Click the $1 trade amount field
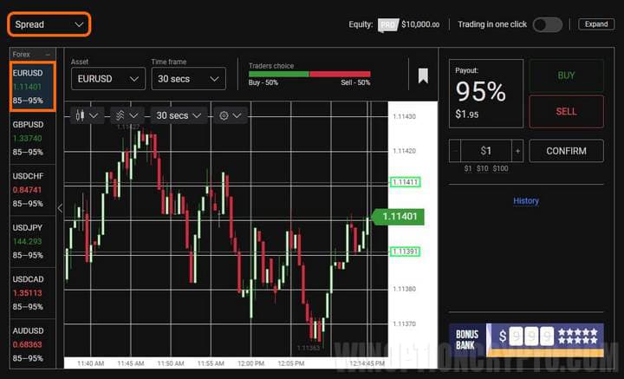The width and height of the screenshot is (624, 379). (x=486, y=151)
